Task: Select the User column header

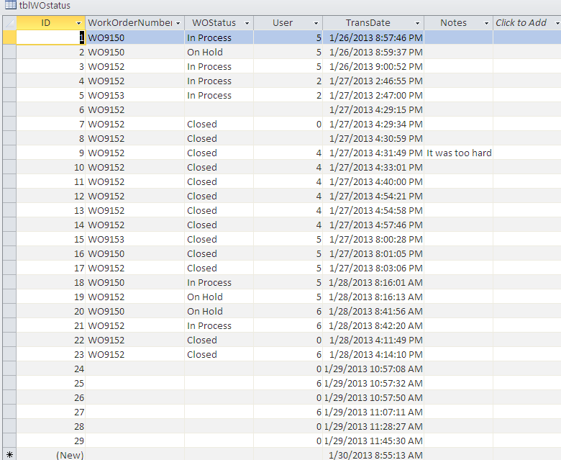Action: [288, 23]
